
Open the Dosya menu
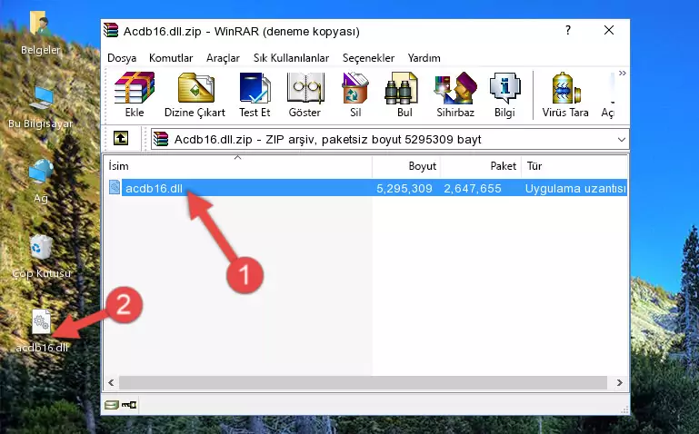pos(122,58)
